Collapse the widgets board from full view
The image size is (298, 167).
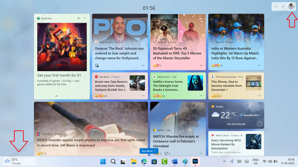click(283, 7)
